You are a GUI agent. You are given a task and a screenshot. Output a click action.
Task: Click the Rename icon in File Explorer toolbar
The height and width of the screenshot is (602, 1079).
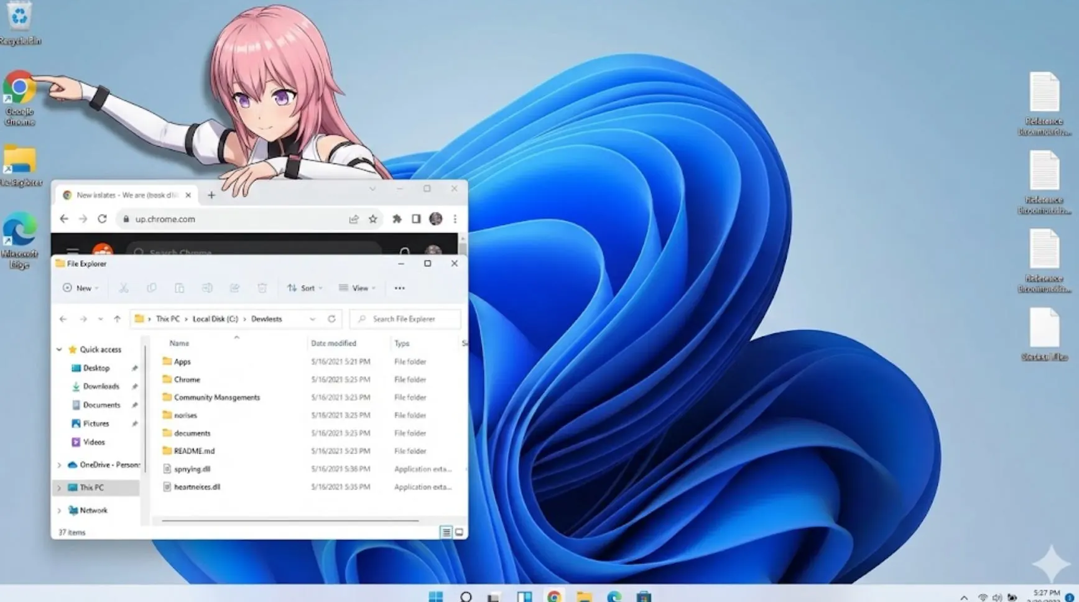point(207,288)
